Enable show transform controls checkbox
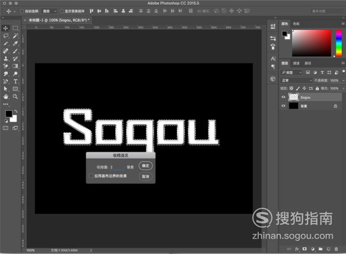Image resolution: width=346 pixels, height=254 pixels. pos(62,11)
